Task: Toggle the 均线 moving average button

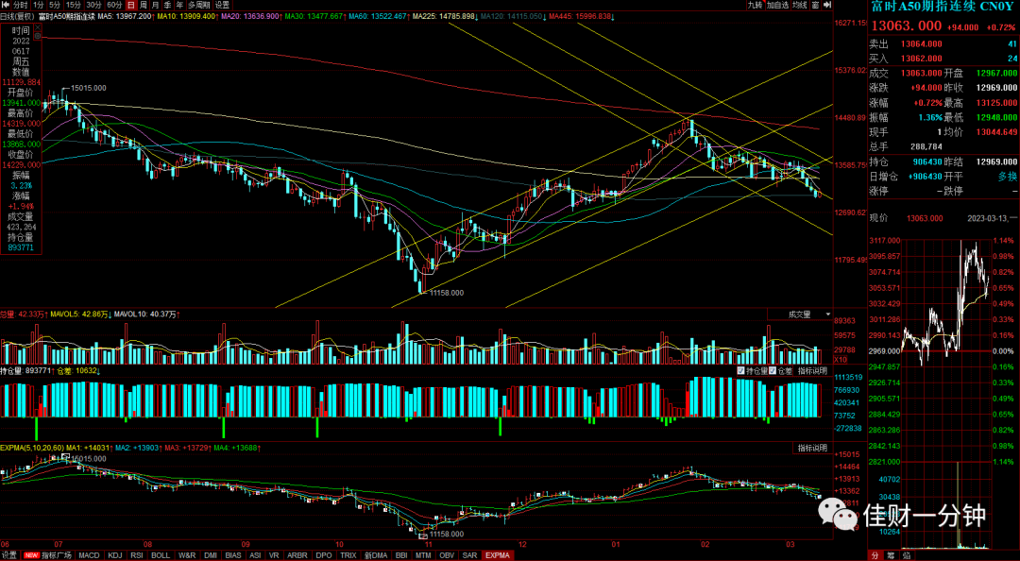Action: pyautogui.click(x=799, y=5)
